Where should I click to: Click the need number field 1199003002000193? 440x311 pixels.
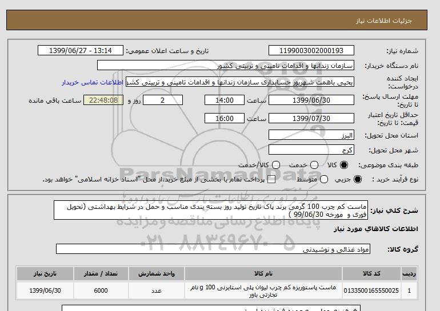311,51
